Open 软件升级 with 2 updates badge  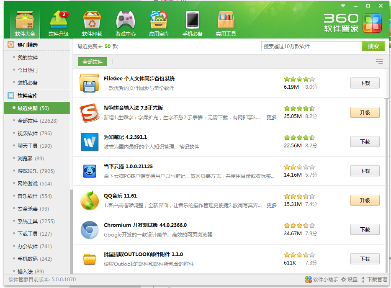(58, 24)
